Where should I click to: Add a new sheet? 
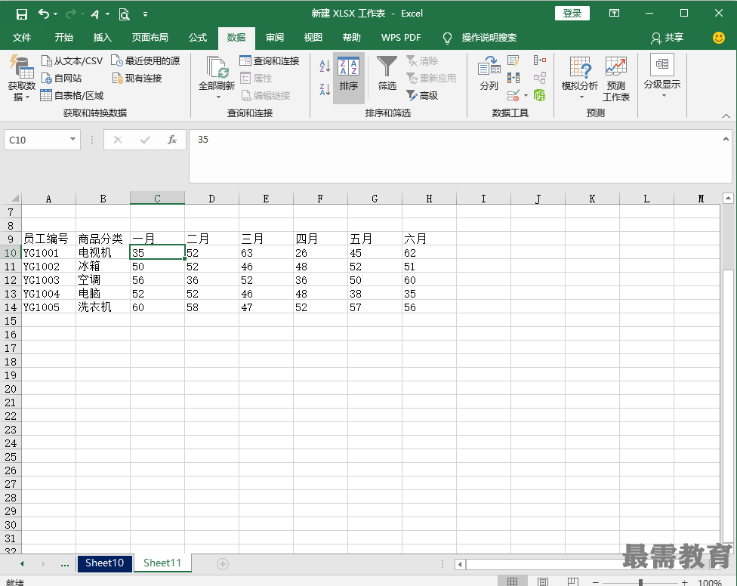(223, 564)
